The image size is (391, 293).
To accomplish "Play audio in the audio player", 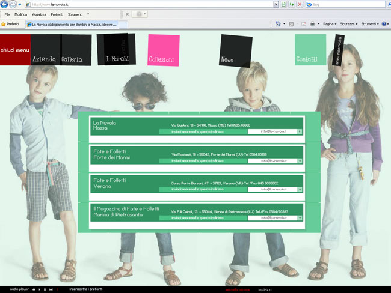I will [39, 289].
